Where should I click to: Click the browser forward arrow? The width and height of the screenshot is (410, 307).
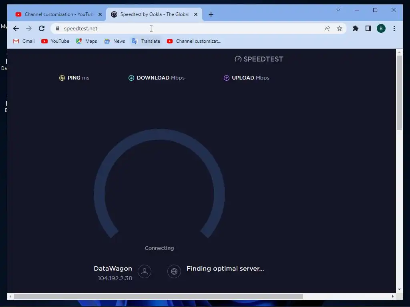tap(29, 28)
